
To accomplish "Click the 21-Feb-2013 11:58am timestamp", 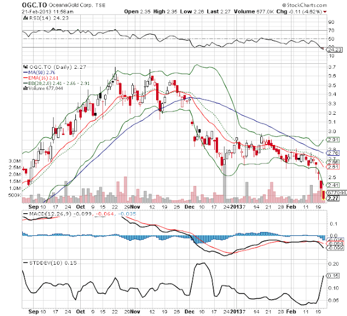I will click(x=48, y=12).
